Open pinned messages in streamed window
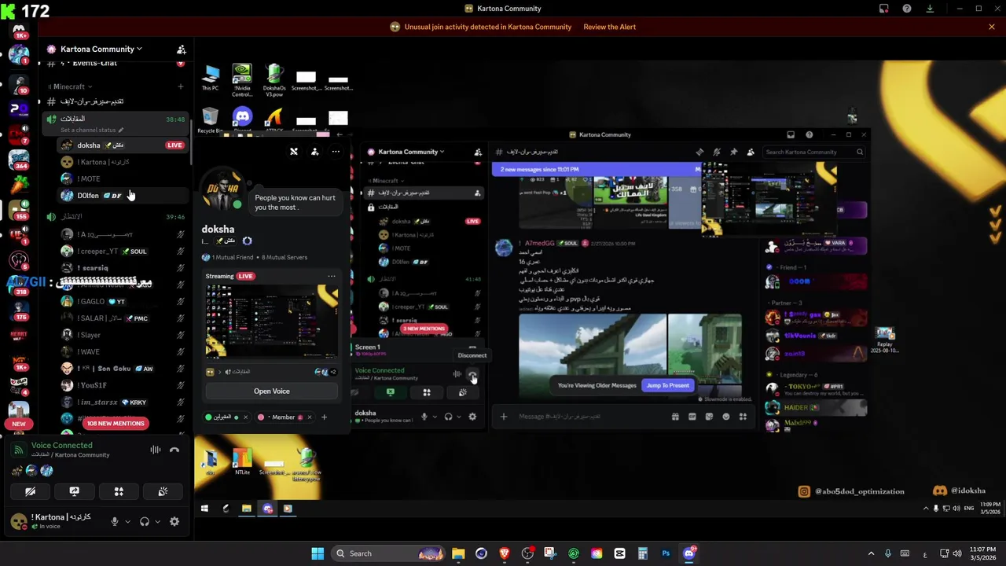The height and width of the screenshot is (566, 1006). click(x=733, y=152)
